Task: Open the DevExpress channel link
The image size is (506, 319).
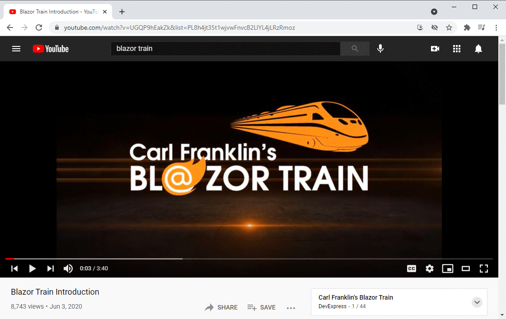Action: point(333,306)
